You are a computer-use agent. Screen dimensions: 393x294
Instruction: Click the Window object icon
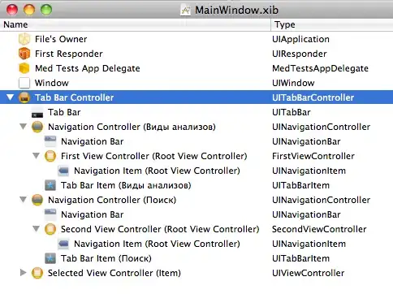click(24, 83)
